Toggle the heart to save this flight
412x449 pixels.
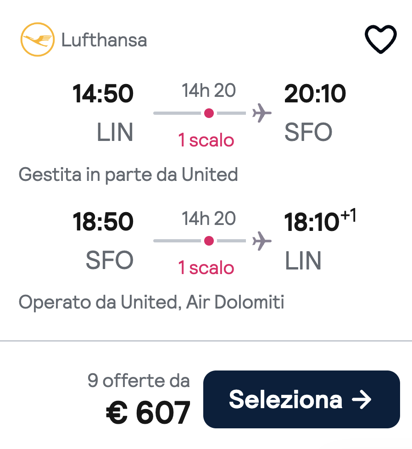tap(381, 39)
